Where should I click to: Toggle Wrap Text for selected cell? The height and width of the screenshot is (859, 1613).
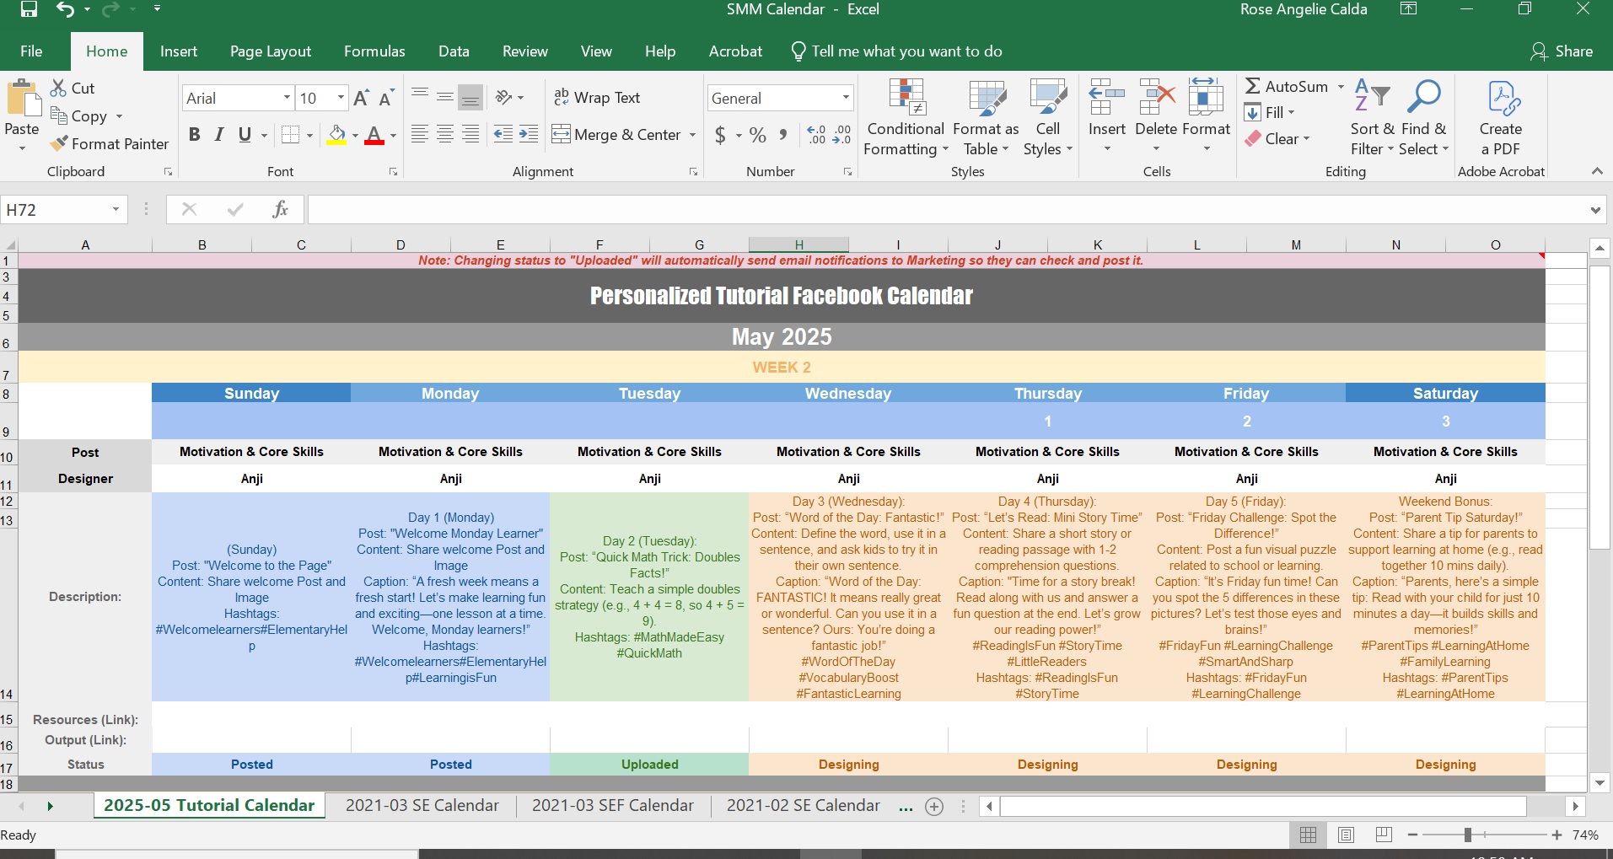(597, 98)
